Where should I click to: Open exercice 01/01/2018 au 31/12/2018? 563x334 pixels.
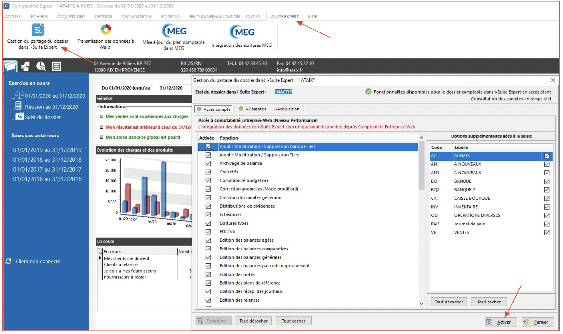tap(47, 160)
